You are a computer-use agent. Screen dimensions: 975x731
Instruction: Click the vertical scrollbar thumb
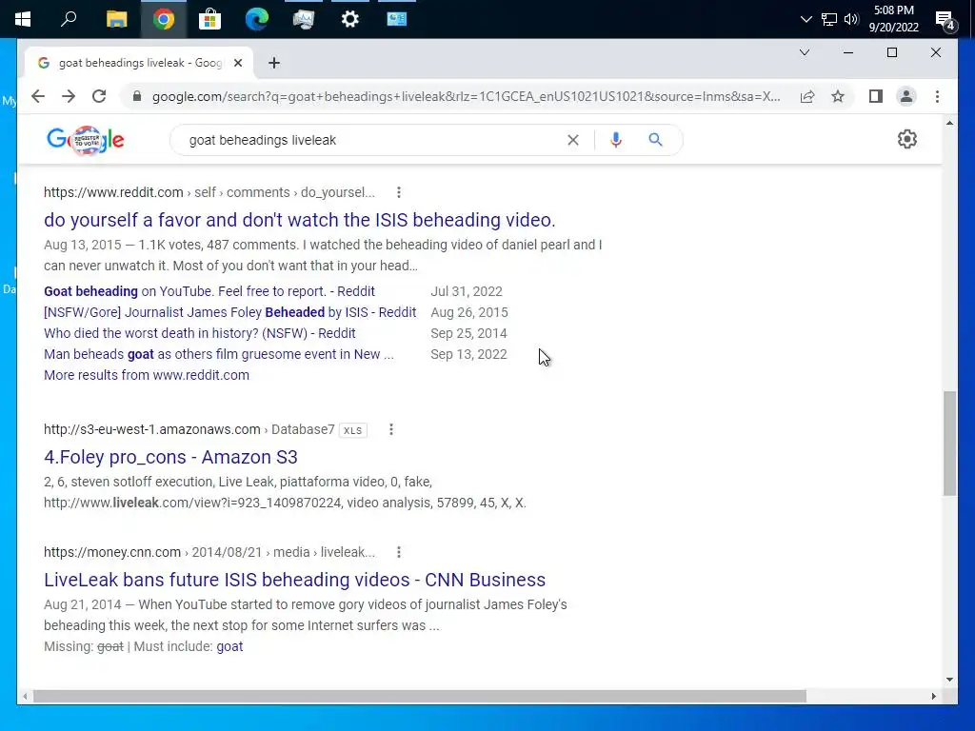pyautogui.click(x=949, y=443)
